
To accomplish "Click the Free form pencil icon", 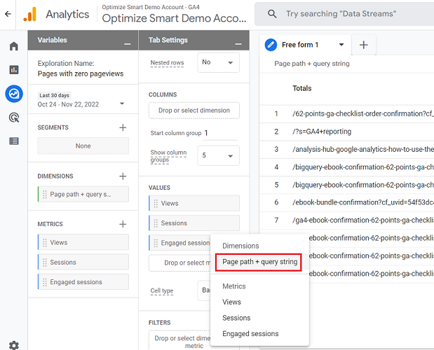I will 271,45.
